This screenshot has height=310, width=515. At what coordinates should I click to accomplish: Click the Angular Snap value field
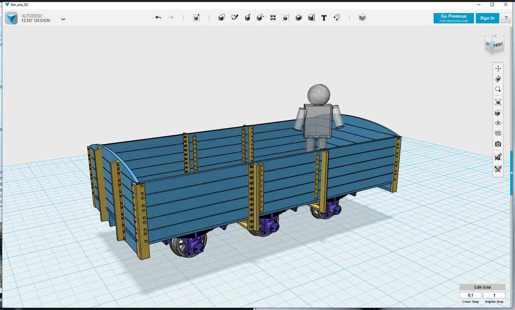(x=494, y=296)
